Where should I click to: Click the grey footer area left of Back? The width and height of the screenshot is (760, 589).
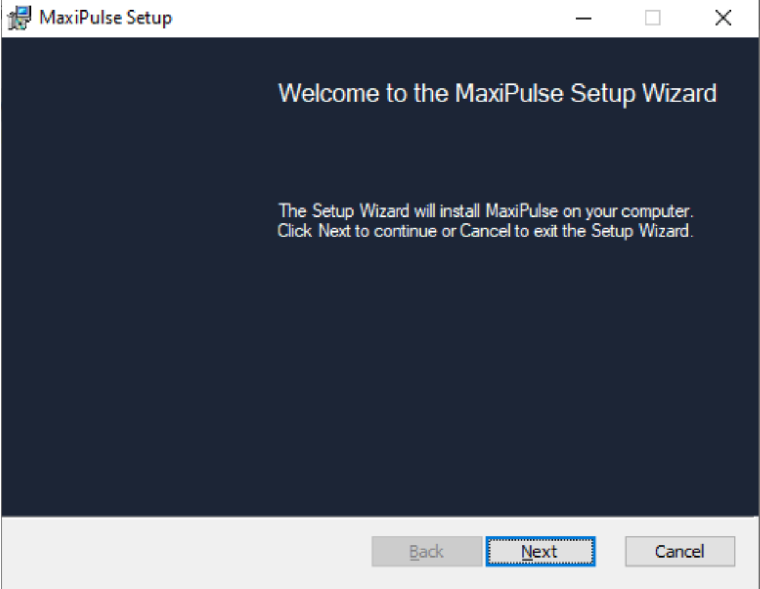tap(184, 552)
